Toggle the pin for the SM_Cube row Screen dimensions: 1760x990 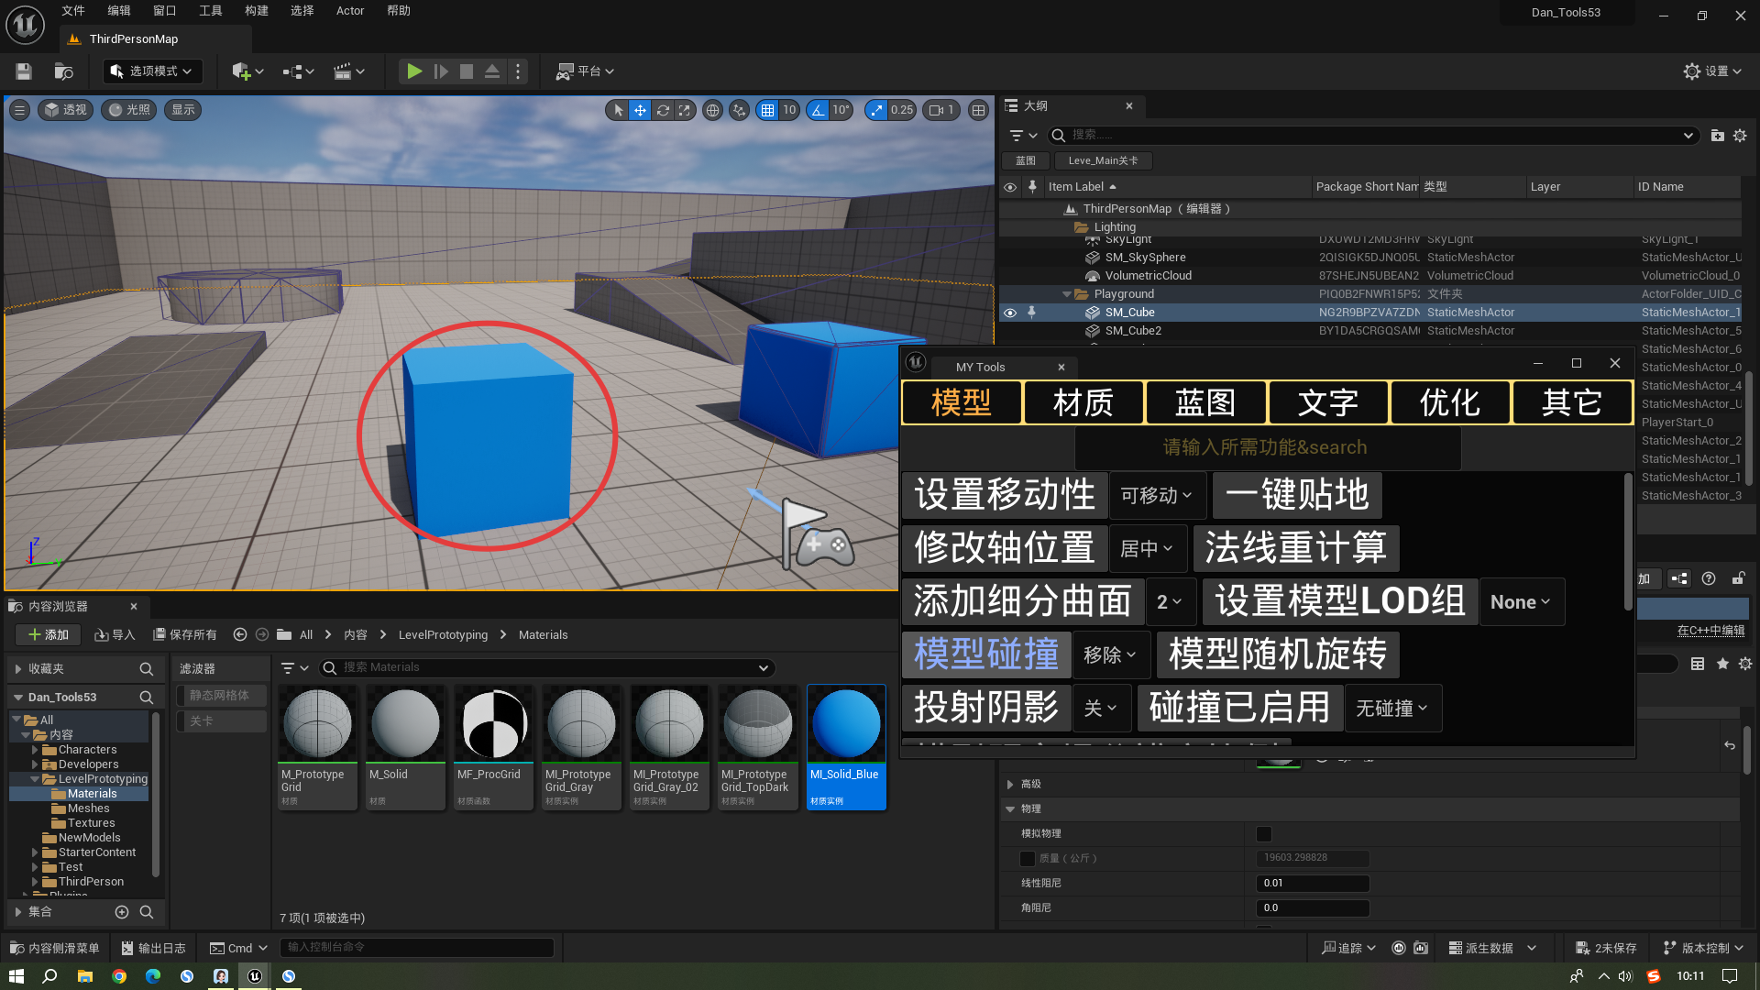point(1032,313)
